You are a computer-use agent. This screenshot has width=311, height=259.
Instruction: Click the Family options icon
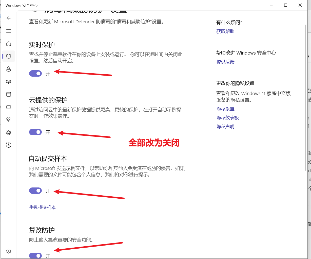(x=8, y=132)
